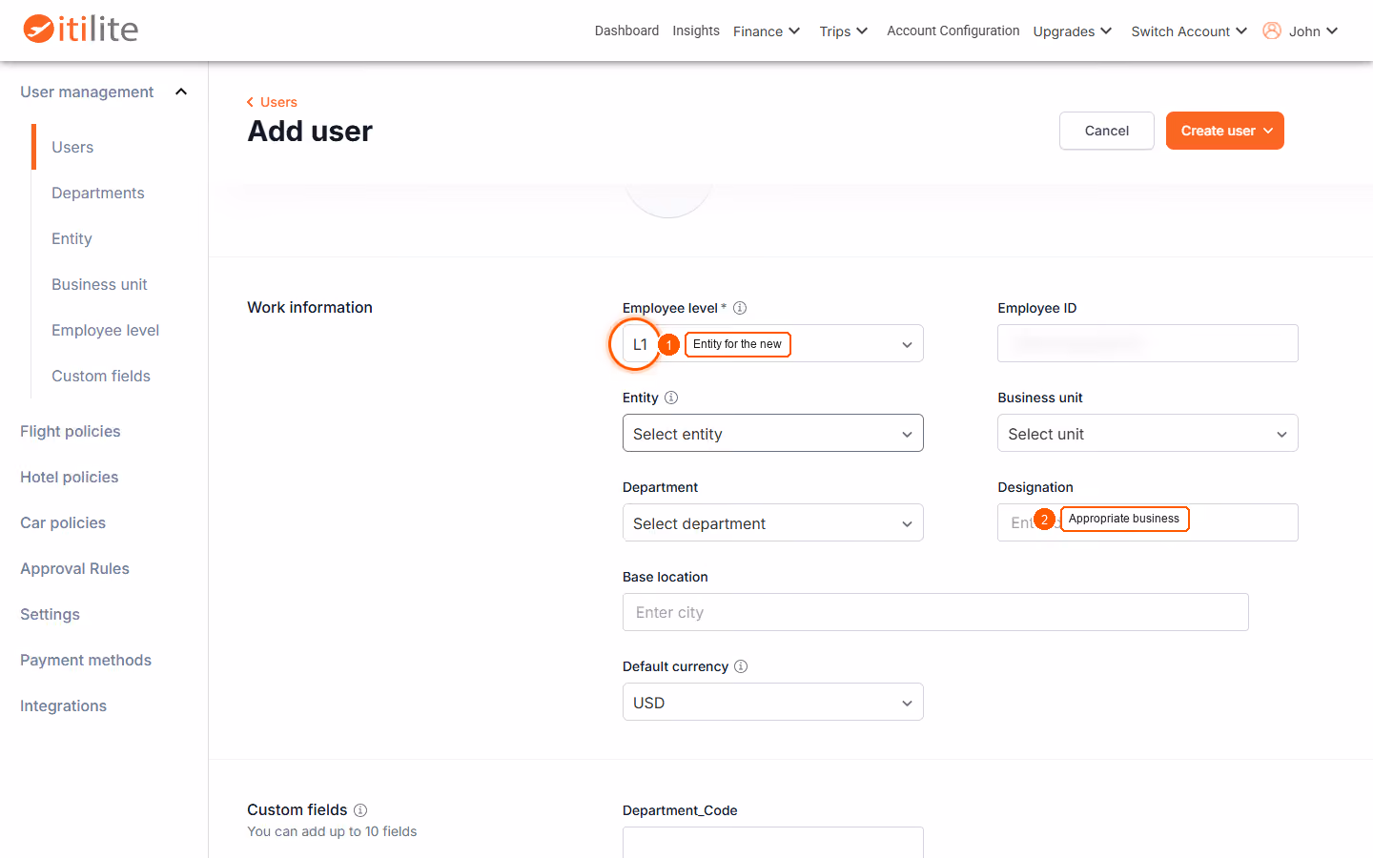Open the Select entity dropdown
Viewport: 1373px width, 858px height.
click(773, 433)
